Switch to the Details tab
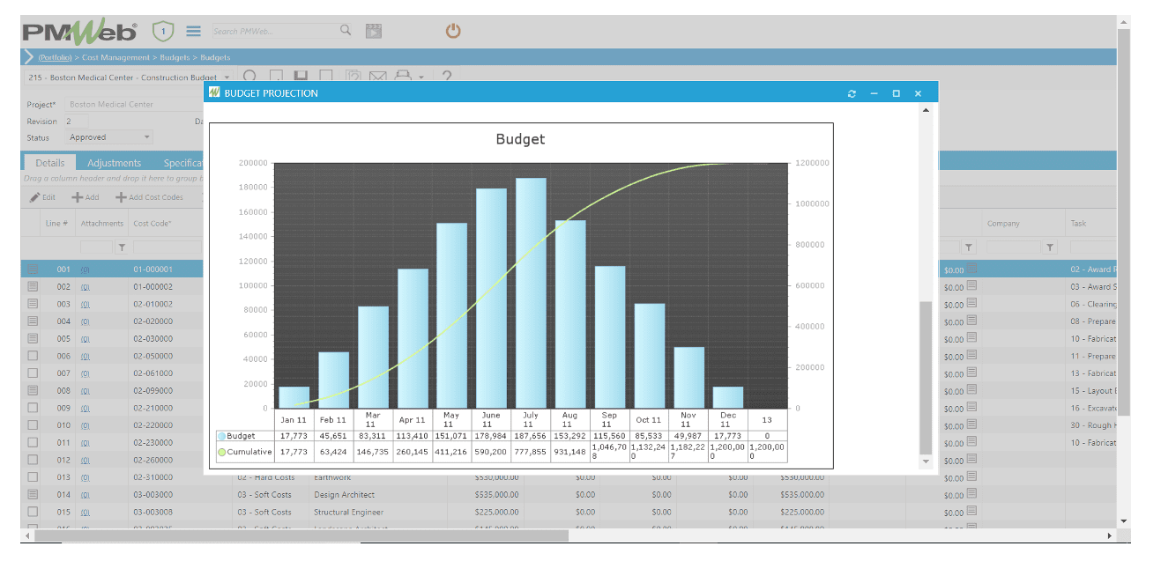1161x561 pixels. [50, 163]
